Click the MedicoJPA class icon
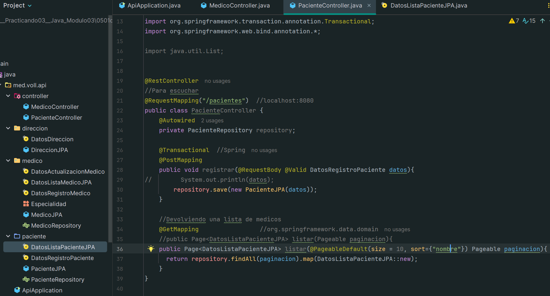 (26, 214)
